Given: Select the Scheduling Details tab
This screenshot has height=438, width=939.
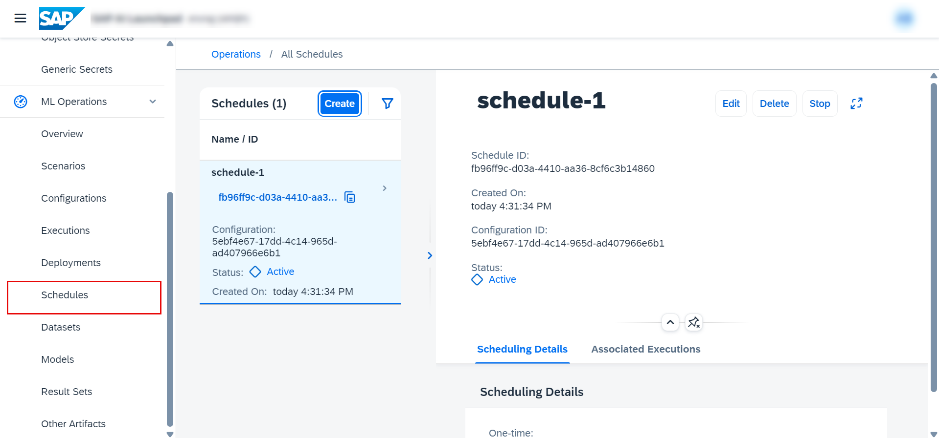Looking at the screenshot, I should coord(522,349).
